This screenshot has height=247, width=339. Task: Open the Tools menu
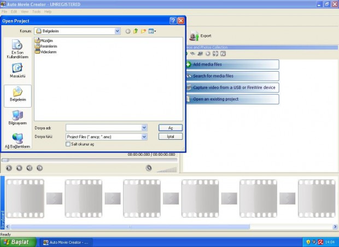click(x=36, y=11)
